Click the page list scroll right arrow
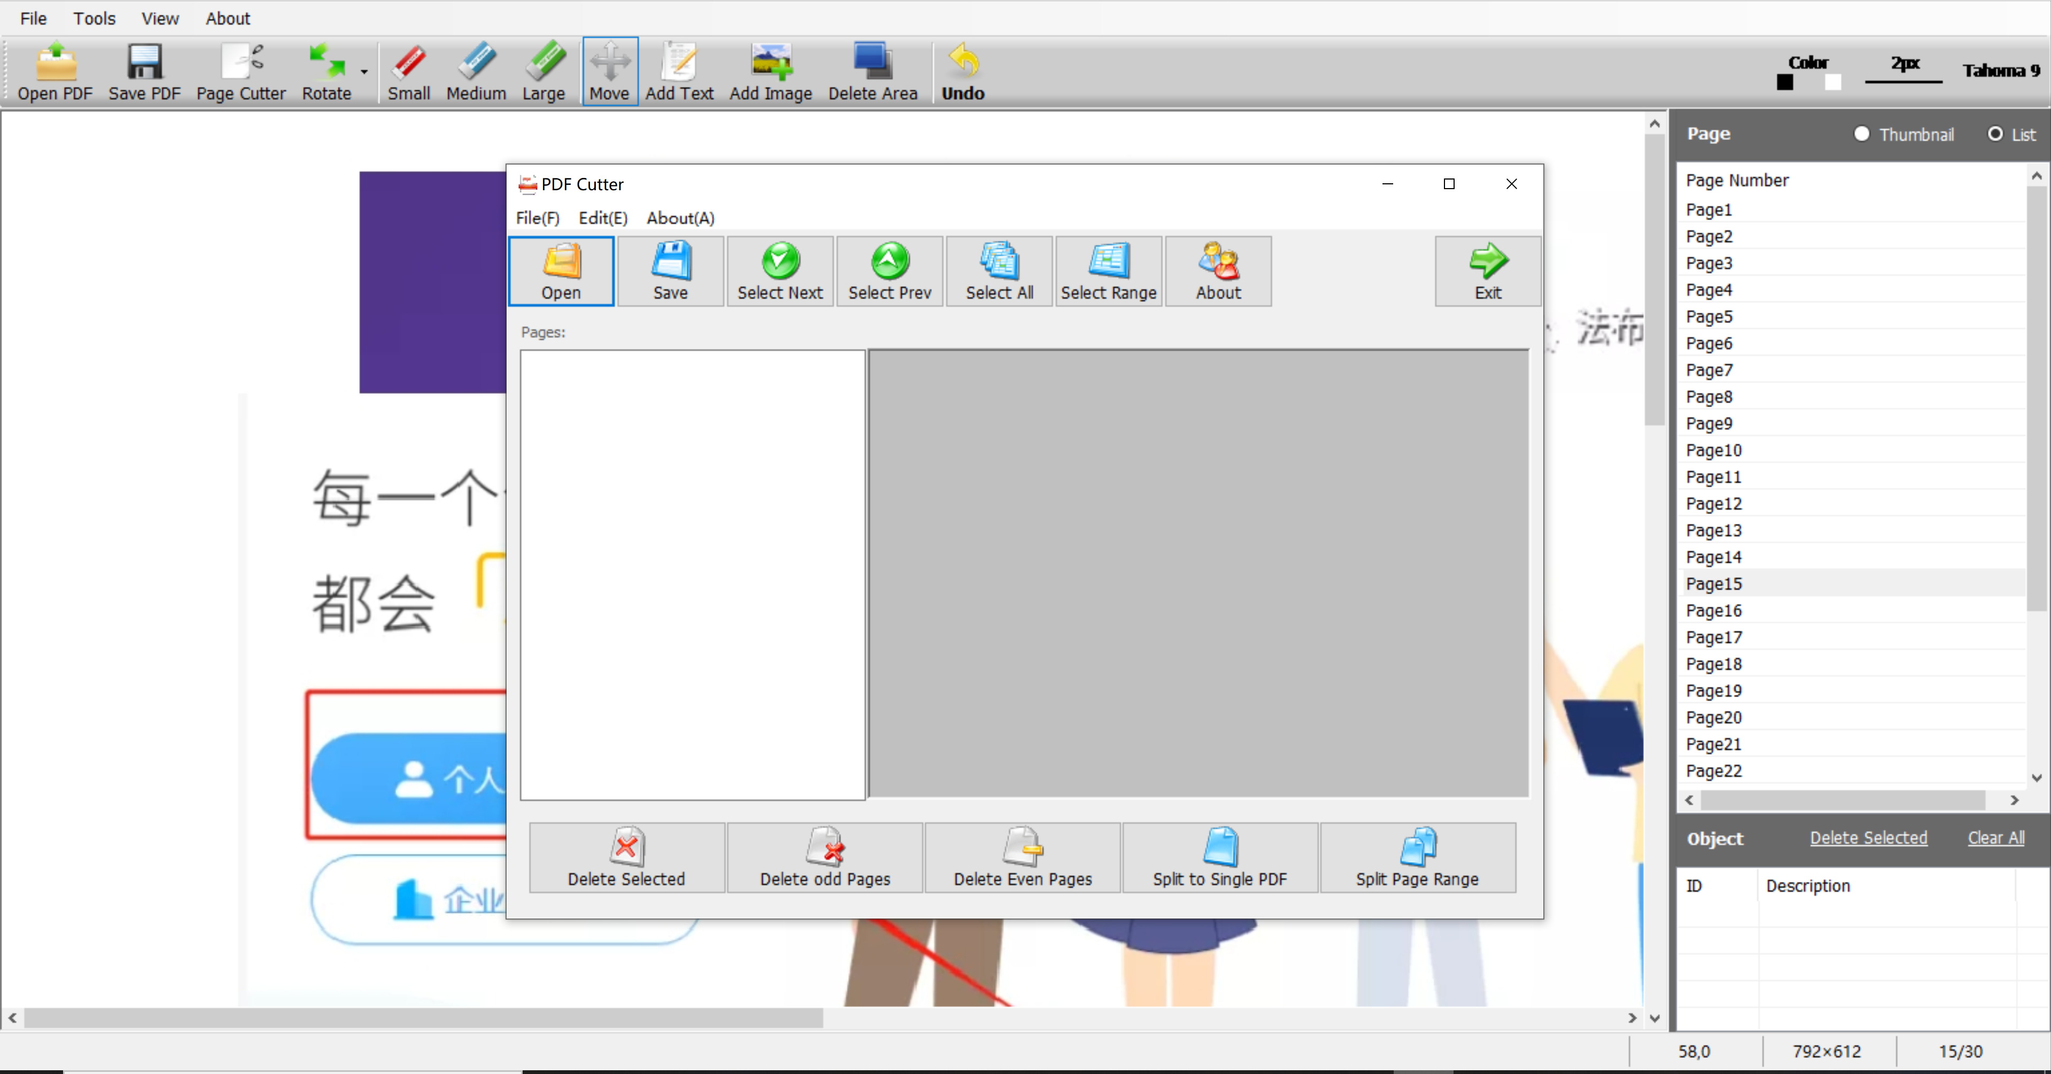The image size is (2051, 1074). pyautogui.click(x=2014, y=800)
